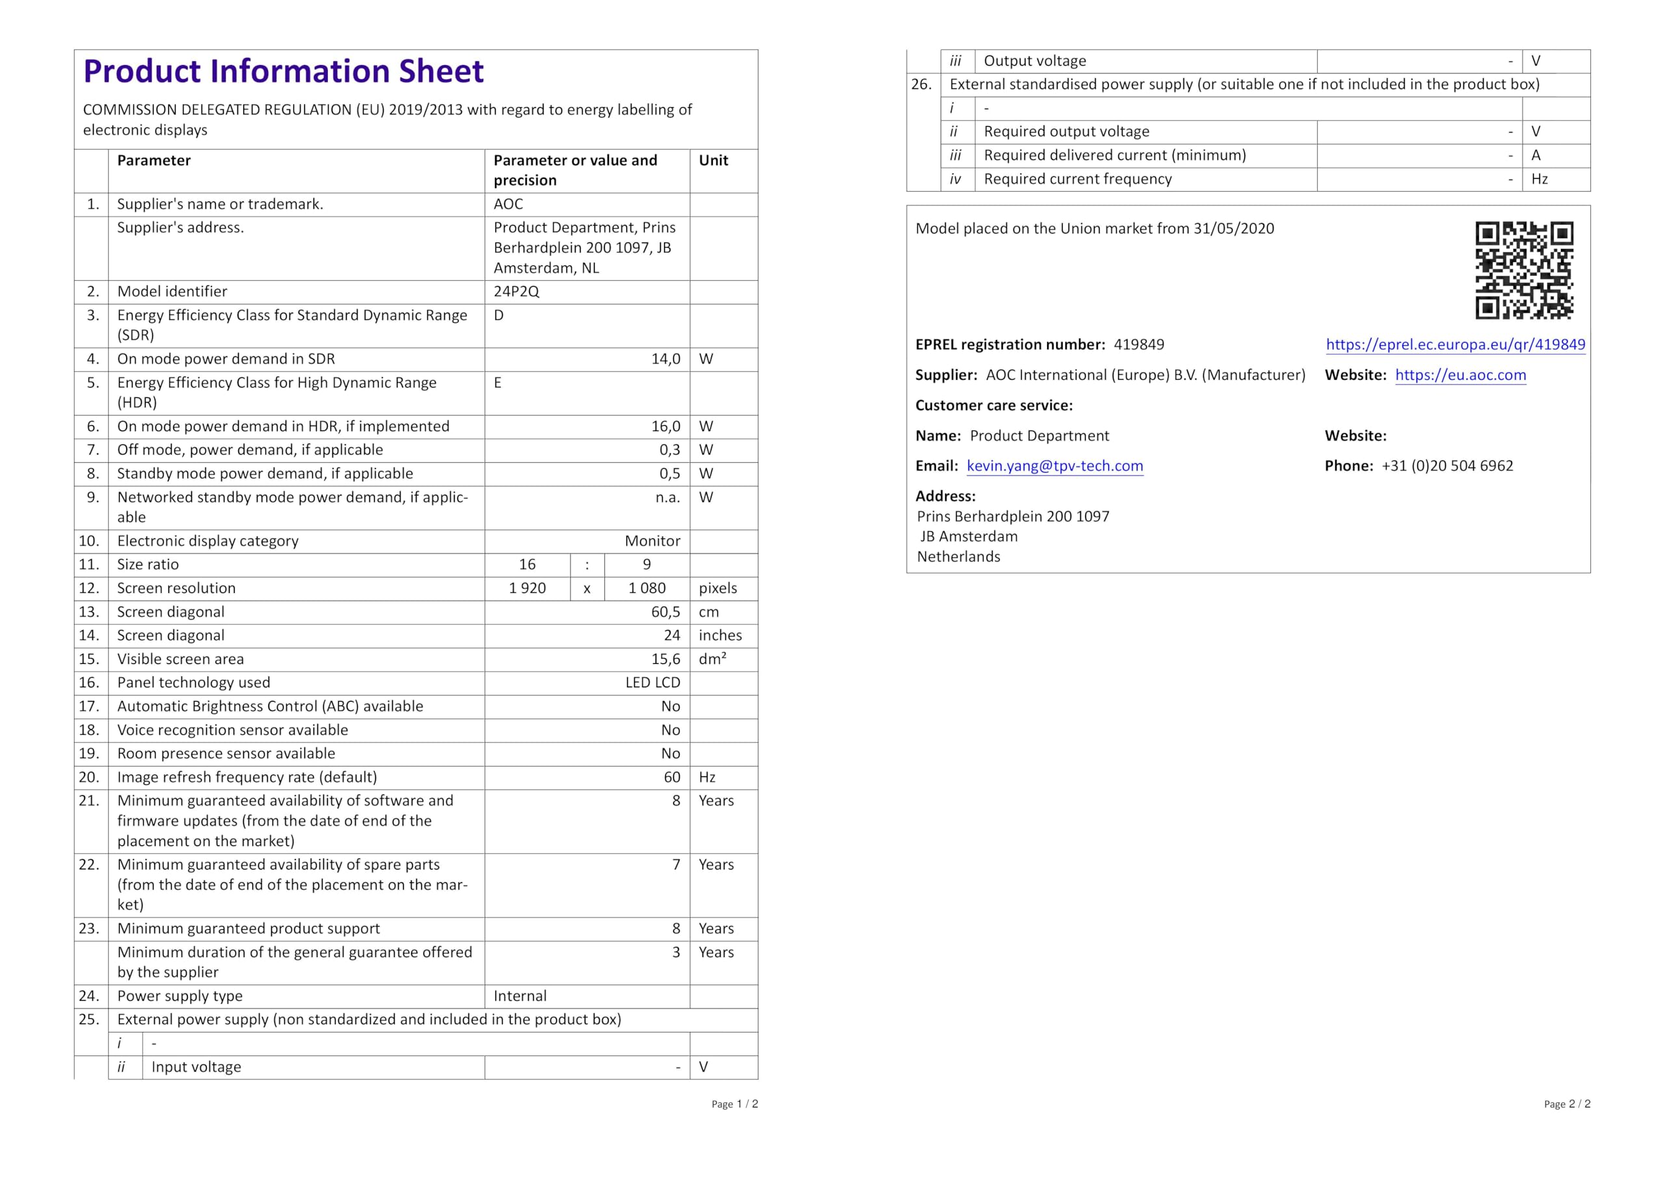Click the Monitor display category value
1665x1177 pixels.
(652, 541)
